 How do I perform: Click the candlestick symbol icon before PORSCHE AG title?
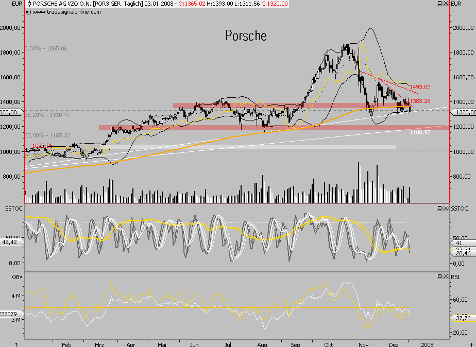pos(29,4)
